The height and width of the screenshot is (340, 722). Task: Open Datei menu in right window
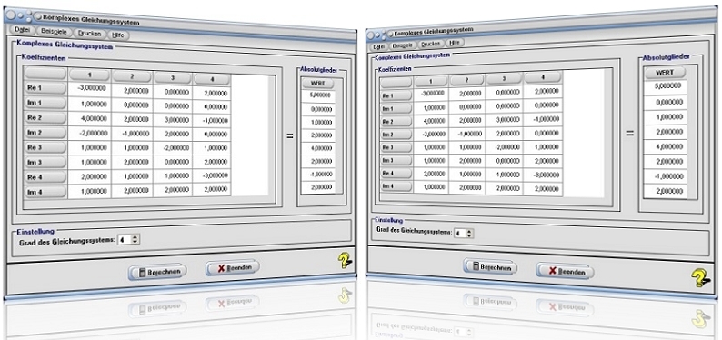(x=379, y=46)
